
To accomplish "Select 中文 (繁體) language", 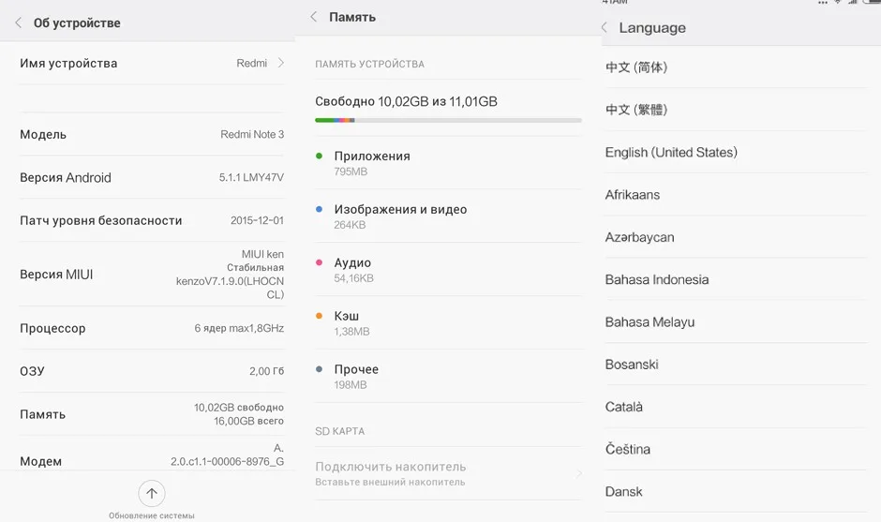I will coord(736,110).
